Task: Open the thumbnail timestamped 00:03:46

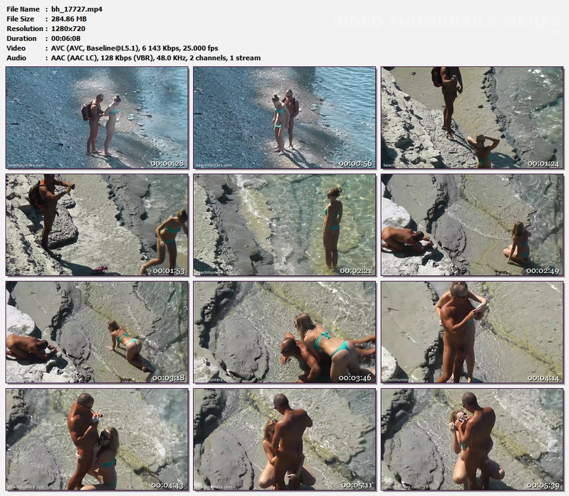Action: pyautogui.click(x=284, y=332)
